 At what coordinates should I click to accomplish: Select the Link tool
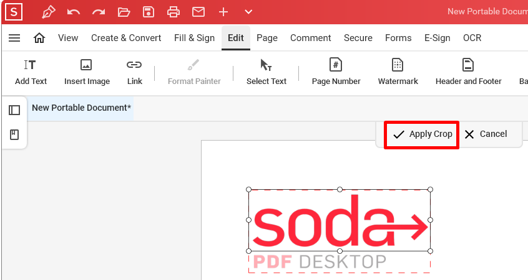[134, 72]
